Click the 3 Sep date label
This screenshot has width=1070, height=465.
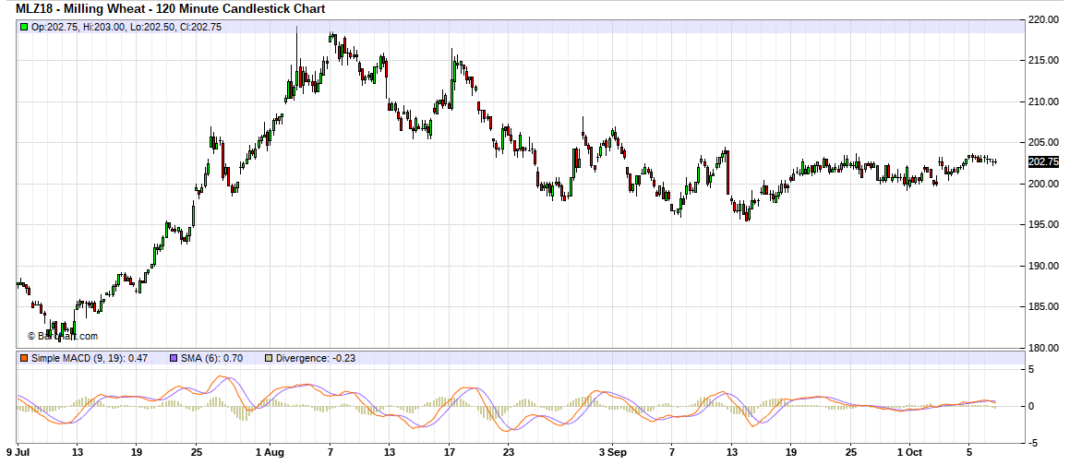[x=612, y=453]
